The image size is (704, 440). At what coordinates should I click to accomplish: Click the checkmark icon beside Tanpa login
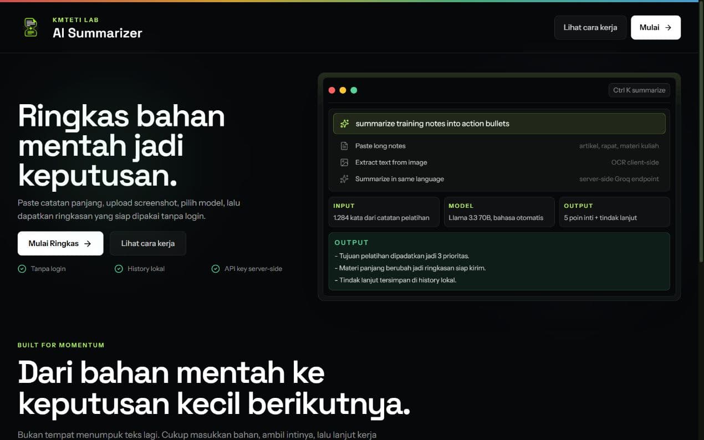[22, 269]
